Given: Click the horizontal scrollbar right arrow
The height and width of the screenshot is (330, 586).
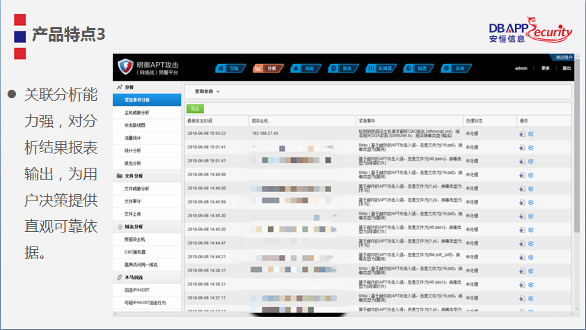Looking at the screenshot, I should pos(572,314).
